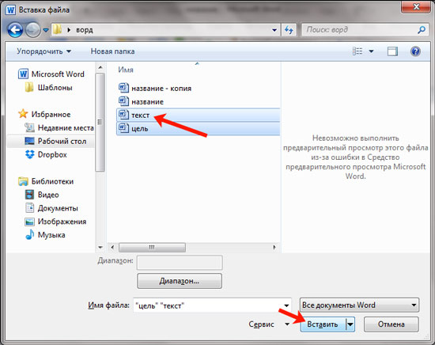This screenshot has width=435, height=345.
Task: Click the Новая папка button
Action: pos(112,51)
